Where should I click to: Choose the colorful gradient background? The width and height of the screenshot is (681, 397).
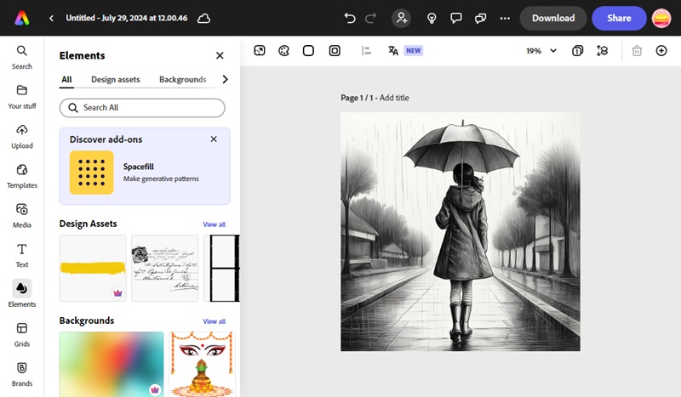pos(112,365)
